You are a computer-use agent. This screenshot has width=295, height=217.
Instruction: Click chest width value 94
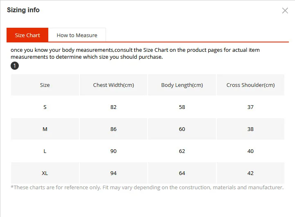(113, 173)
